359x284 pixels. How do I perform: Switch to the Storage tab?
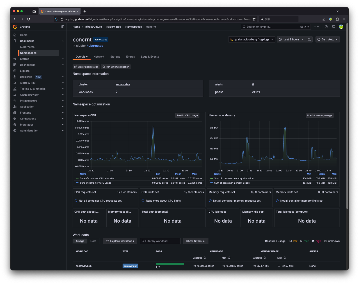(x=115, y=57)
